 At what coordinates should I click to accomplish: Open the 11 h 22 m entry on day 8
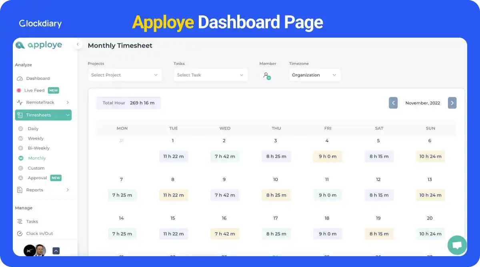pyautogui.click(x=173, y=195)
